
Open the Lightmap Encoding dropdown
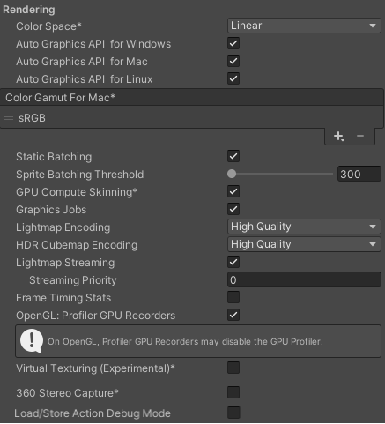pyautogui.click(x=304, y=227)
